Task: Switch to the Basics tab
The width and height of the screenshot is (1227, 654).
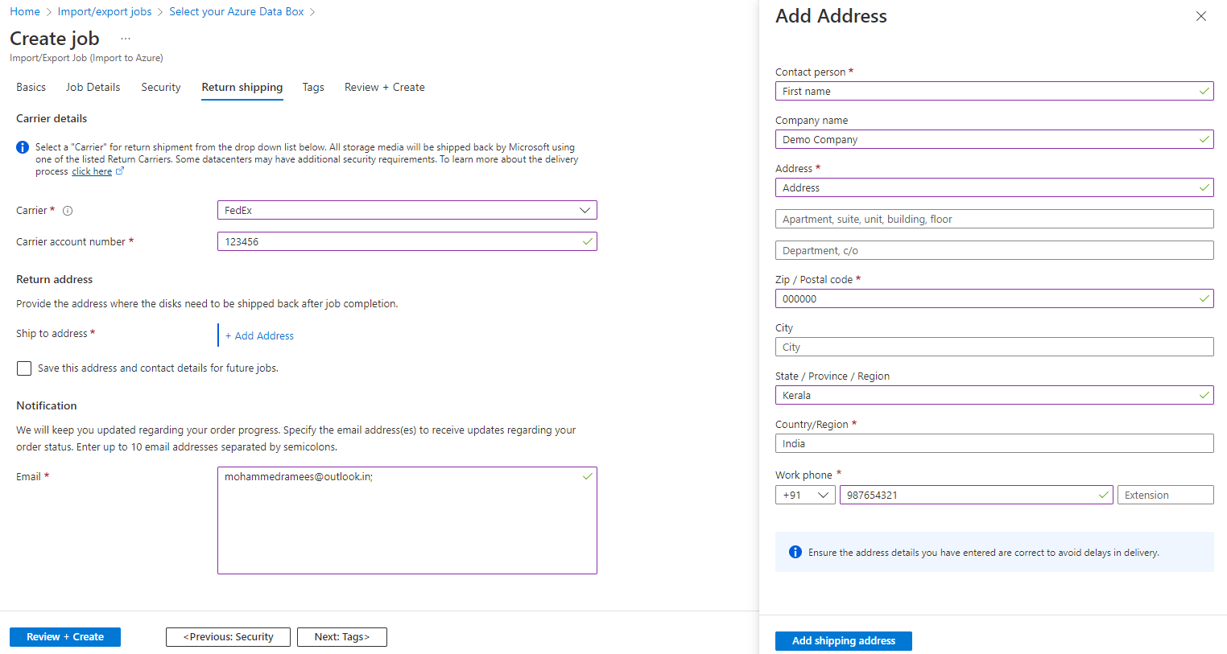Action: tap(31, 87)
